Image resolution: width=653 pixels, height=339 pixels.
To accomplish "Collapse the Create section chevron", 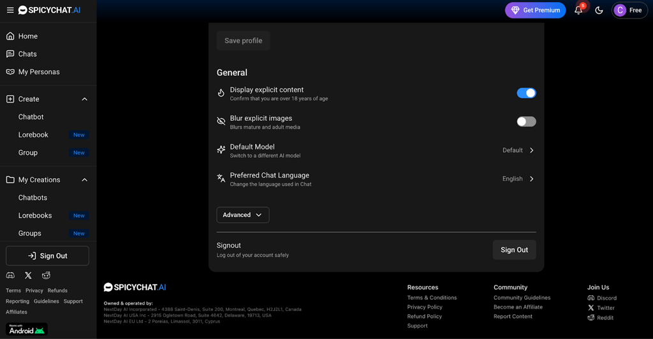I will pos(85,99).
